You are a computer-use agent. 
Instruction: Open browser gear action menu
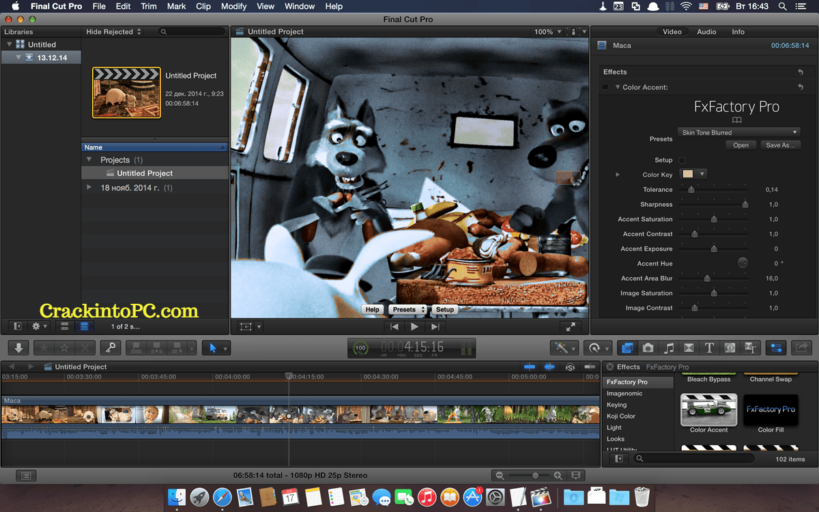(38, 326)
